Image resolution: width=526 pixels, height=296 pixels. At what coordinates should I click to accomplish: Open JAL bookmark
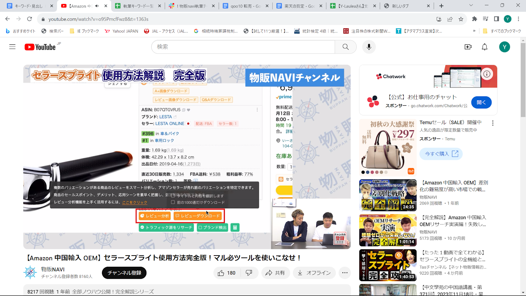pyautogui.click(x=166, y=31)
